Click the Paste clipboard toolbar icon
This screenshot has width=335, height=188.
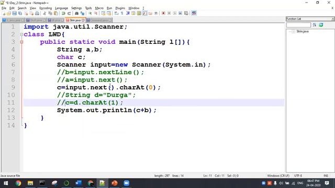pyautogui.click(x=56, y=13)
